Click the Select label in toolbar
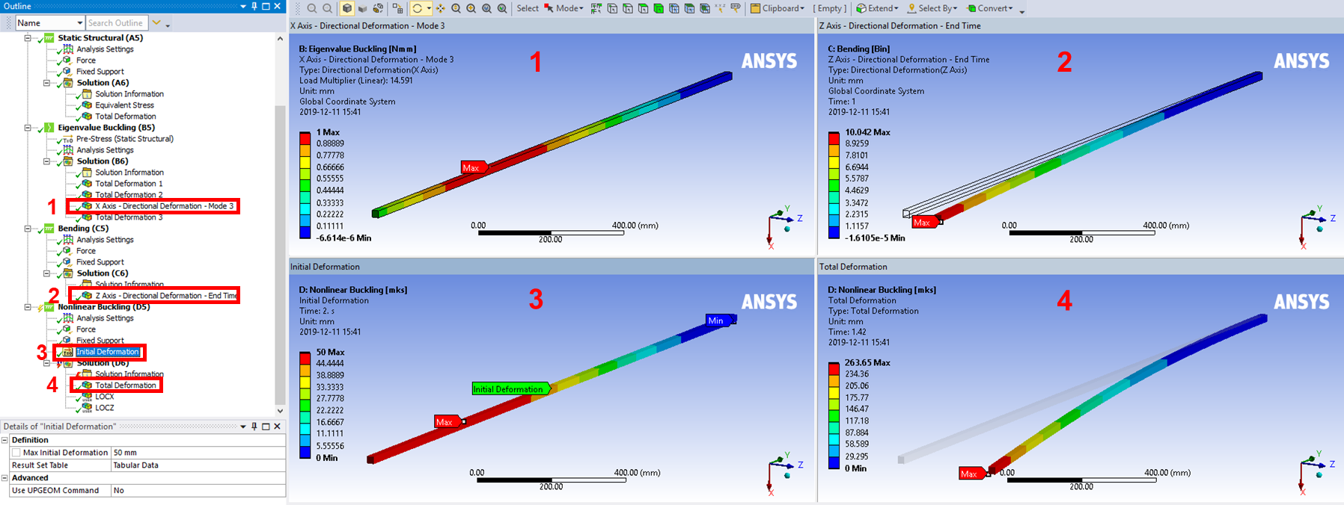Image resolution: width=1344 pixels, height=505 pixels. [528, 8]
